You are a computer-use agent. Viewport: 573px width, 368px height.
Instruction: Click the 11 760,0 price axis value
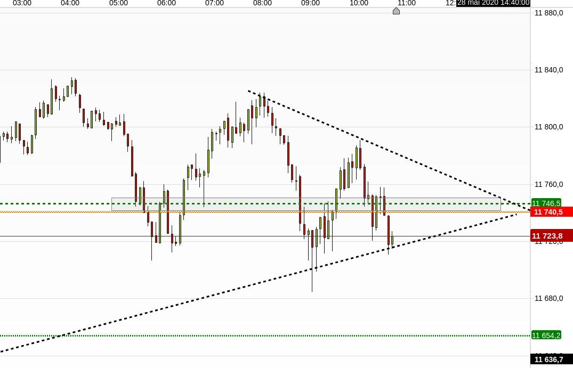coord(548,184)
